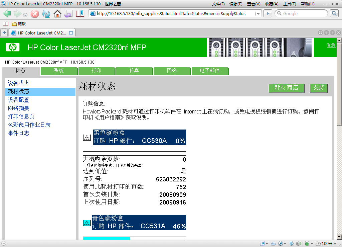Click the browser back arrow button
The image size is (342, 247).
point(7,14)
